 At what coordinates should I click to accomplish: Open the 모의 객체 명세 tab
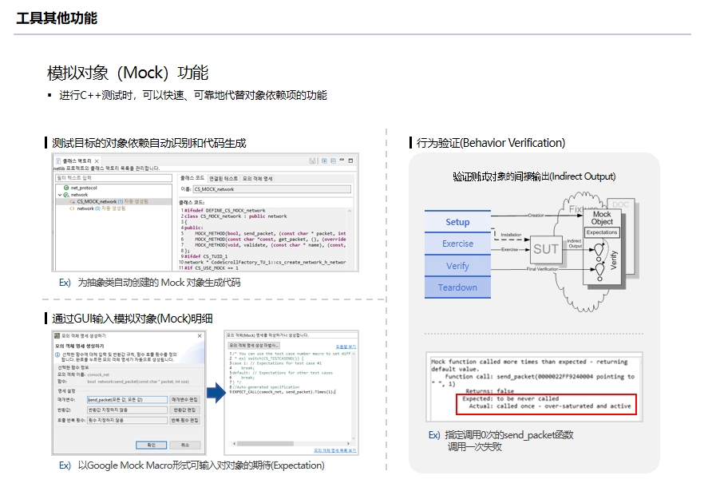pyautogui.click(x=257, y=179)
